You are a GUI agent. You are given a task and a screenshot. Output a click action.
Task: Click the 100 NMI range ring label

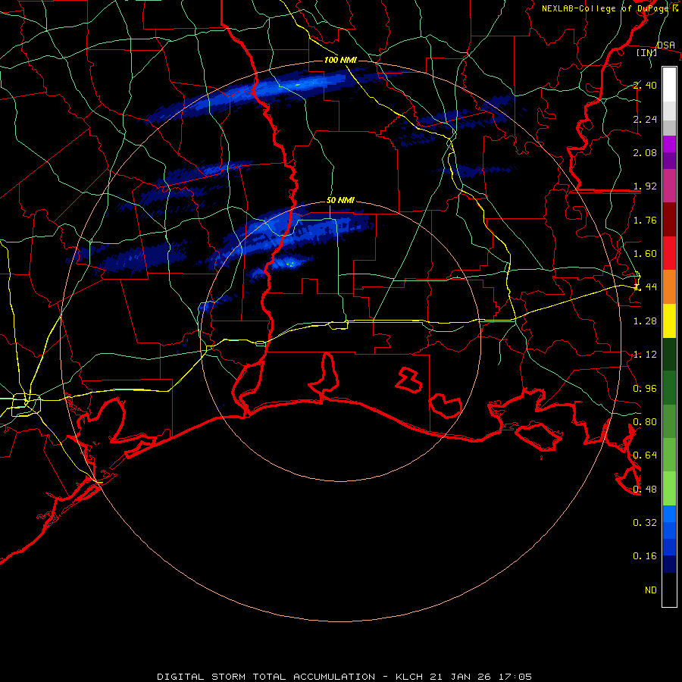click(340, 60)
